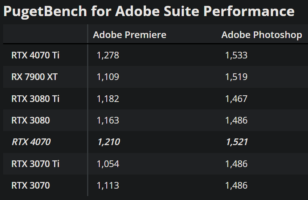Click the Premiere score 1,182
Image resolution: width=308 pixels, height=200 pixels.
108,98
